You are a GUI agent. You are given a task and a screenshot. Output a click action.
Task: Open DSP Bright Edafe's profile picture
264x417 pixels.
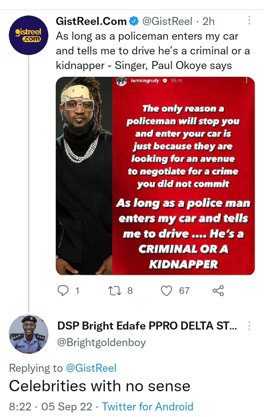29,334
